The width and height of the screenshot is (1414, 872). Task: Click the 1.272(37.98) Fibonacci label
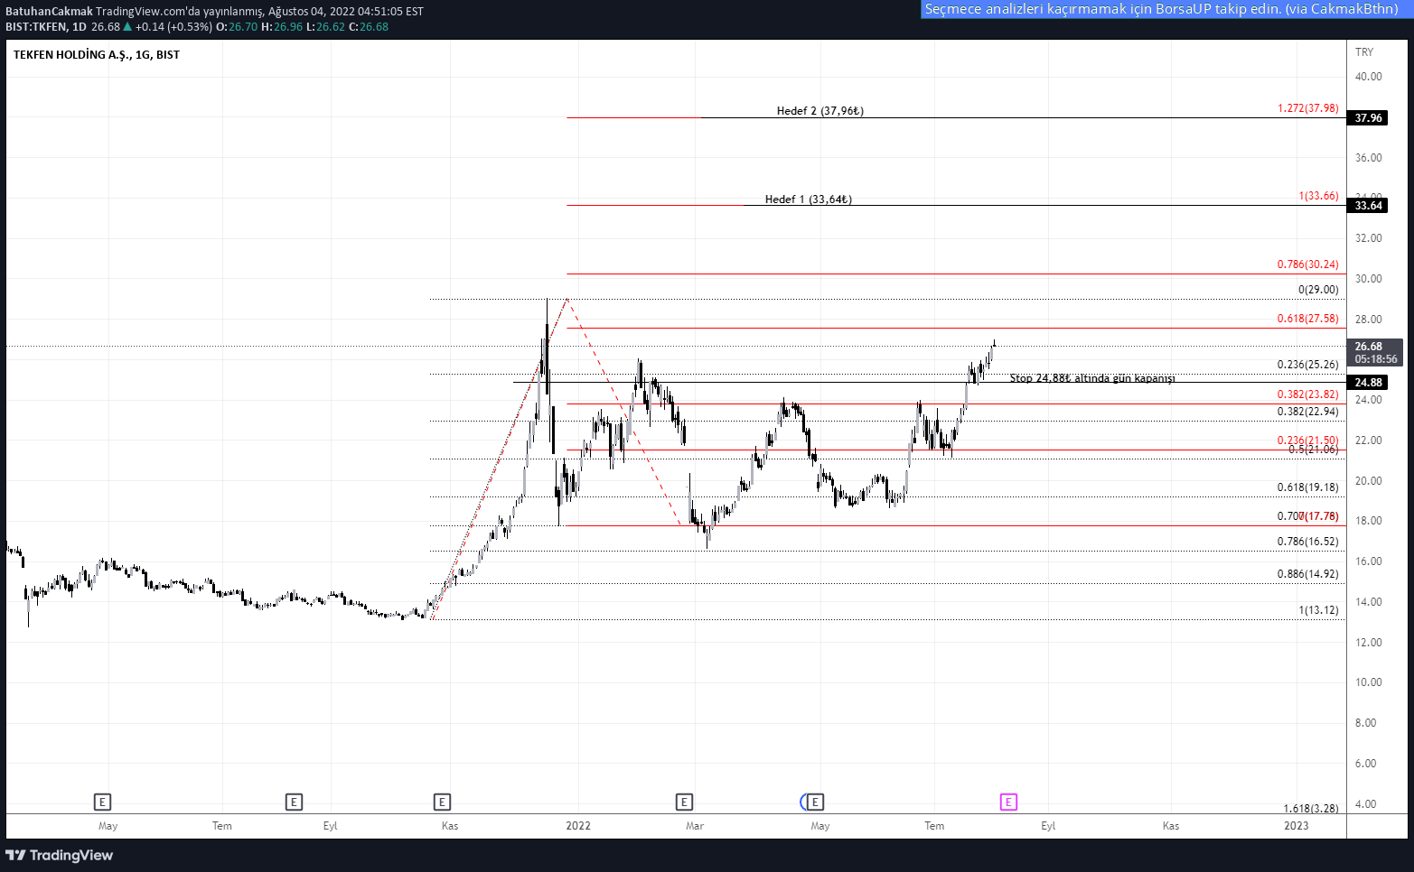click(1308, 107)
